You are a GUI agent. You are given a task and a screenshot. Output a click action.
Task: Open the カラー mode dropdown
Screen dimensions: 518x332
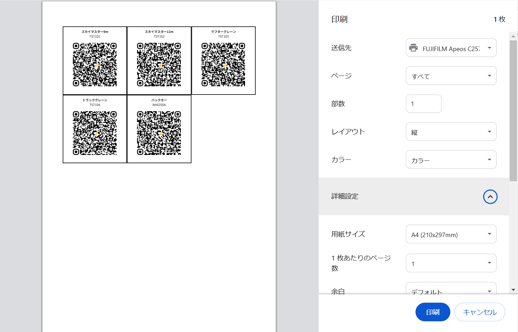point(451,160)
